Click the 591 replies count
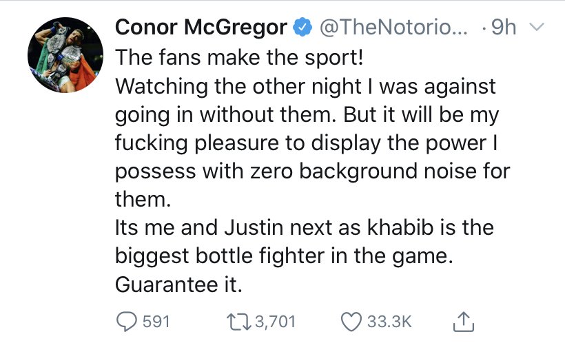565x343 pixels. coord(156,322)
